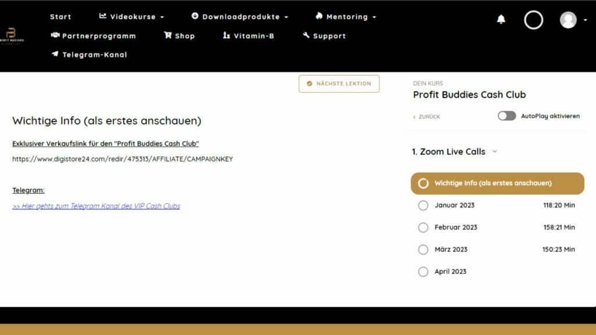Open Downloadprodukte dropdown arrow

point(286,17)
